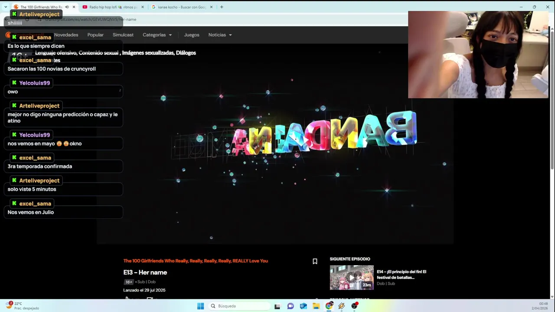Viewport: 555px width, 312px height.
Task: Click the series title link in orange
Action: coord(196,261)
